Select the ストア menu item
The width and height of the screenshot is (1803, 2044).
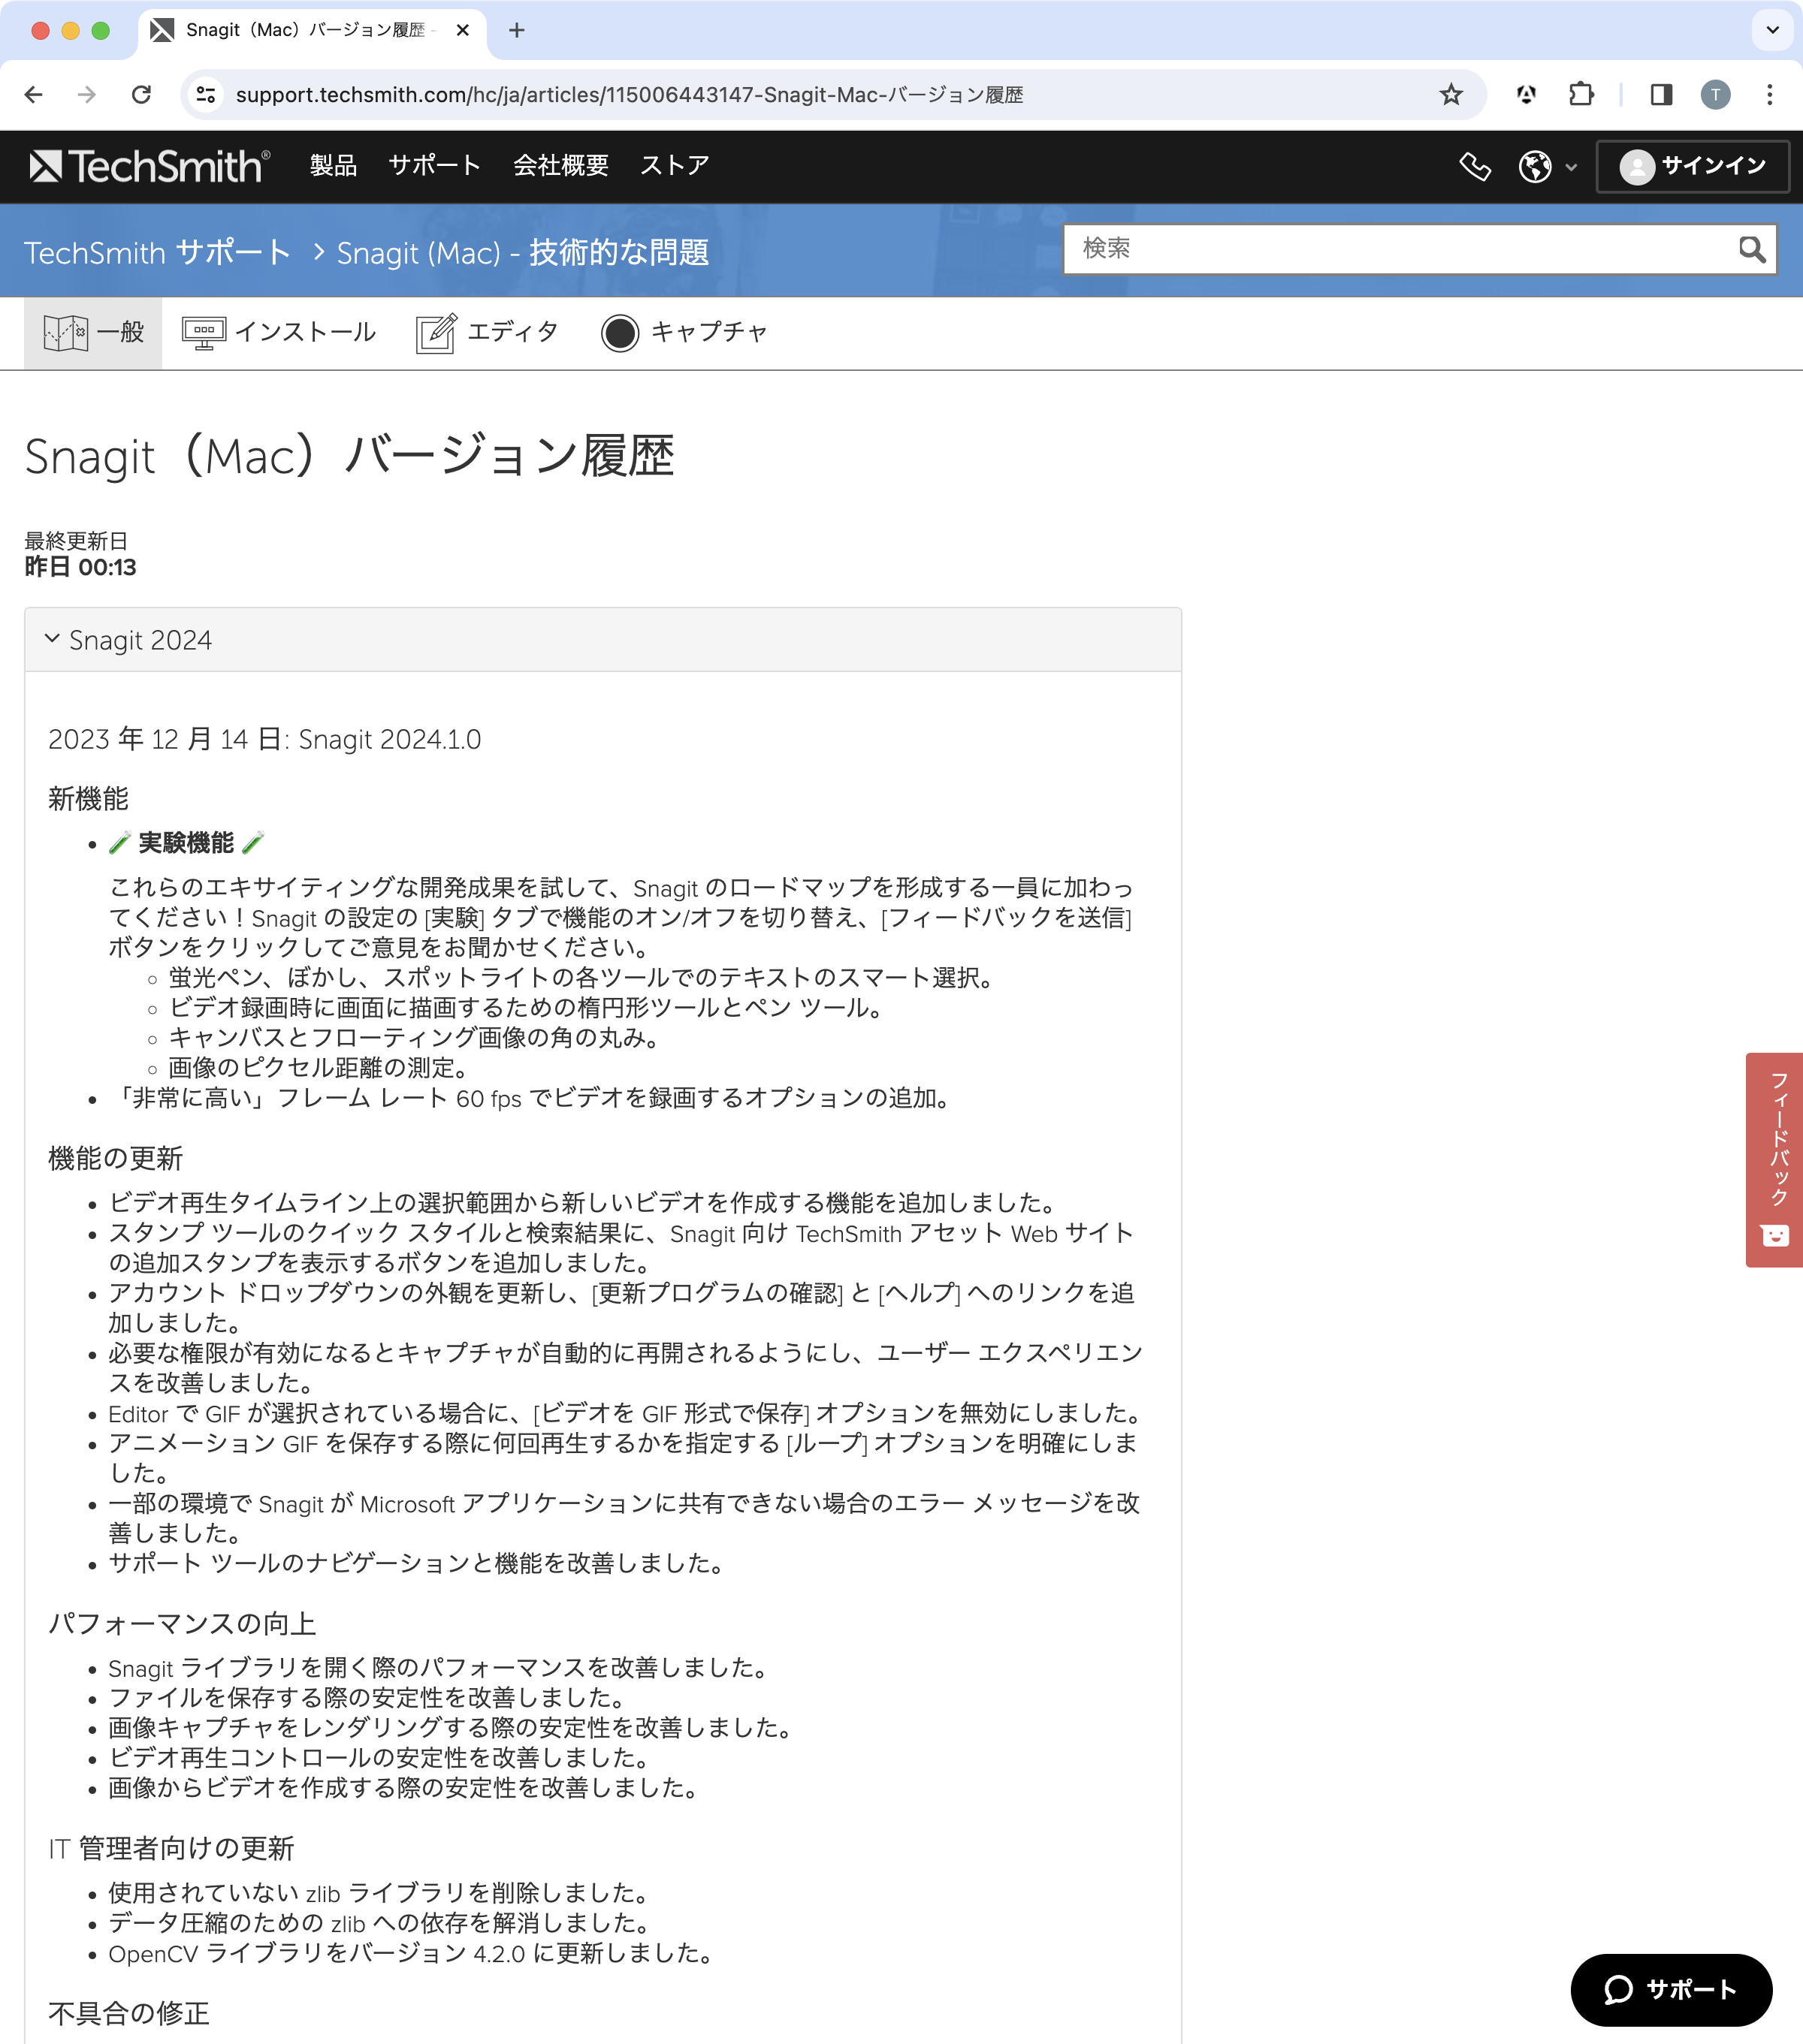pos(675,166)
